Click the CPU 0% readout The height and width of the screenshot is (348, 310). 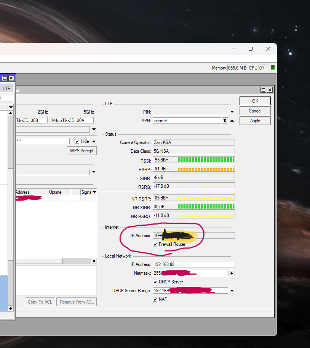(x=263, y=68)
